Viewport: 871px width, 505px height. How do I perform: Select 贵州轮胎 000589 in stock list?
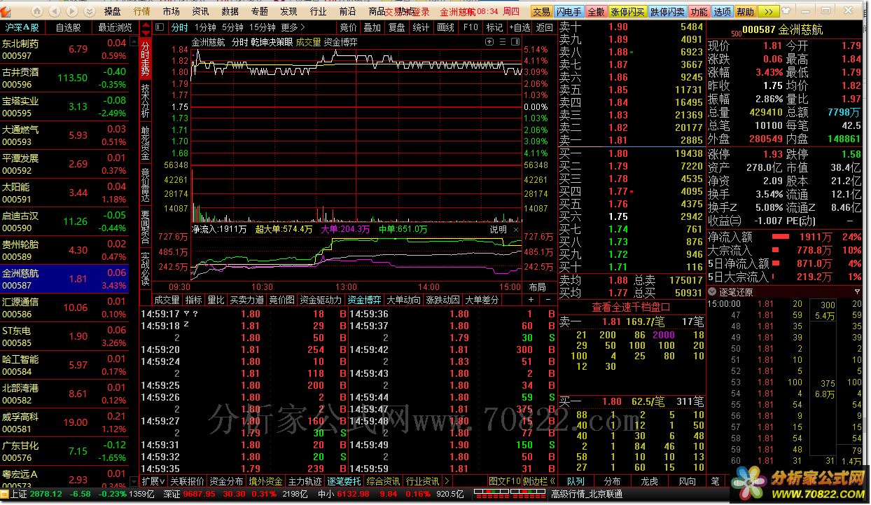click(64, 250)
